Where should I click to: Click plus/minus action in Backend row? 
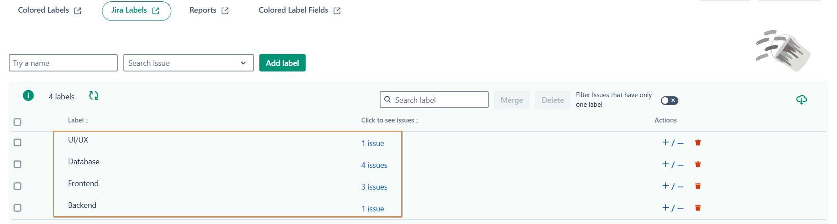673,208
